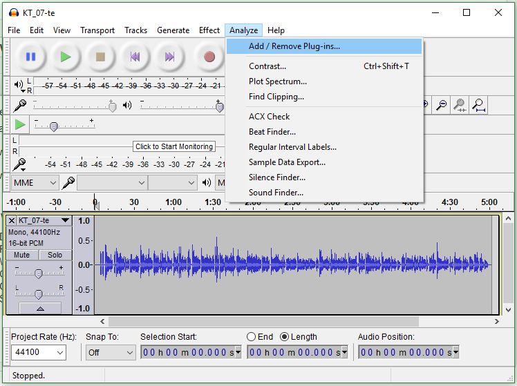Click the recording meter microphone icon

point(19,164)
